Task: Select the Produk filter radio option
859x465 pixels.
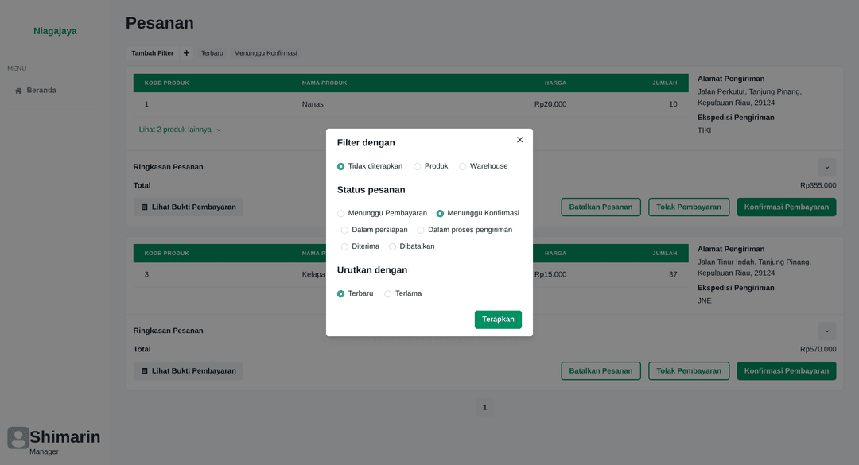Action: 418,167
